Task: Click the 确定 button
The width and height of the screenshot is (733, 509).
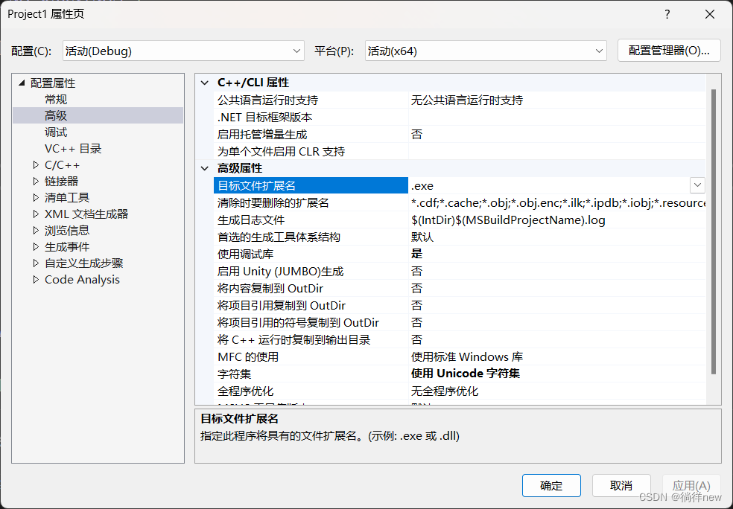Action: click(x=551, y=485)
